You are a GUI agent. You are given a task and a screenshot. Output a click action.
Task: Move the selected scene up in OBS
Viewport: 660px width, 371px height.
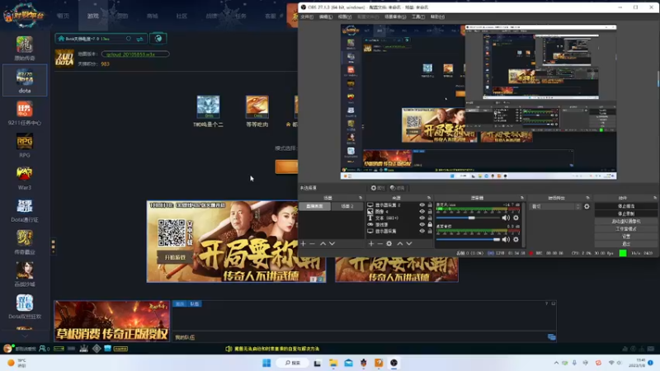[x=323, y=243]
